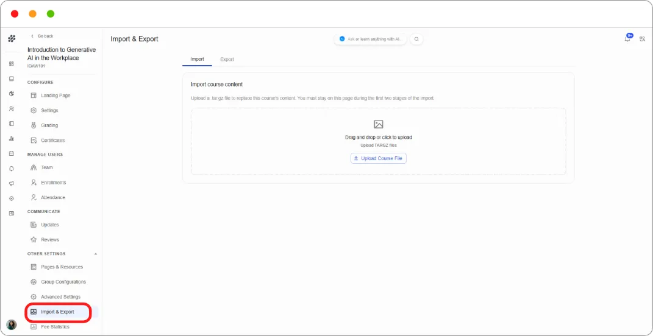Click the Fee Statistics chart icon
The width and height of the screenshot is (653, 336).
click(34, 327)
